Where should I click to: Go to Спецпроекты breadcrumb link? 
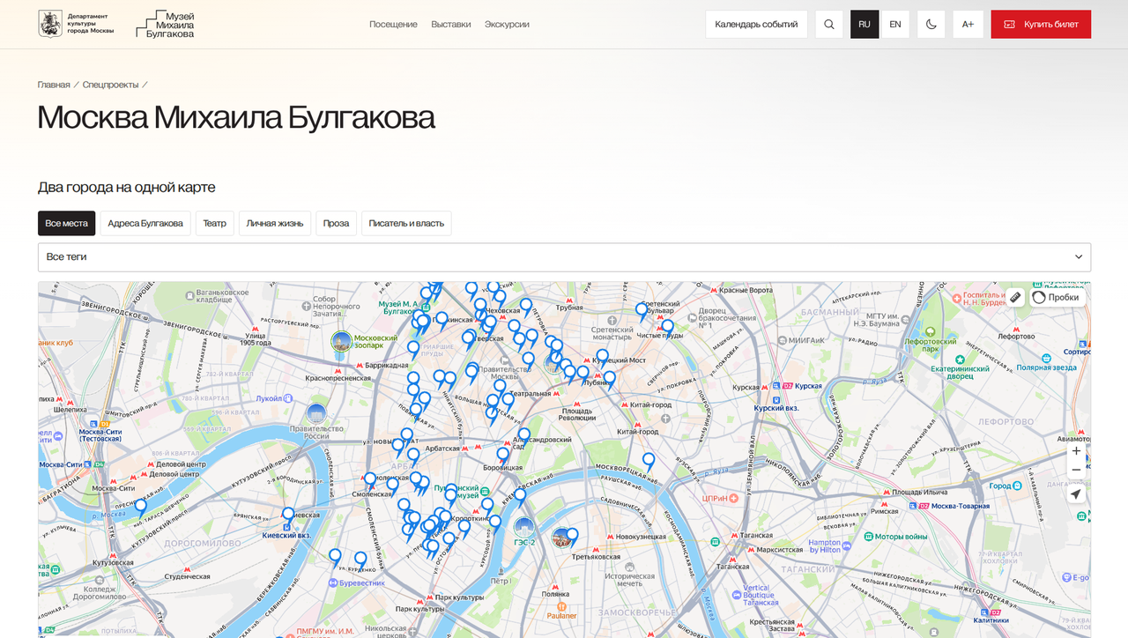[110, 85]
